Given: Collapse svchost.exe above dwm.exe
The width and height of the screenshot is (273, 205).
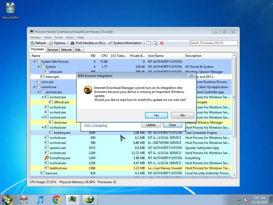Looking at the screenshot, I should point(43,117).
